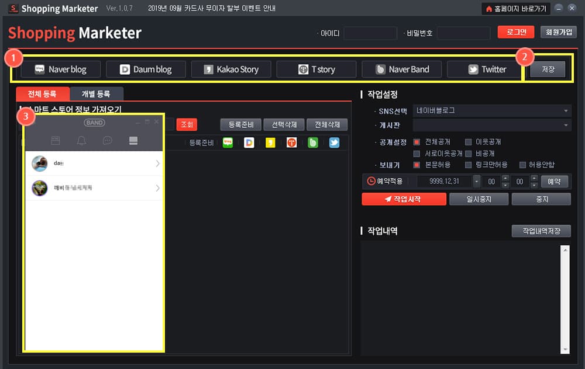This screenshot has height=369, width=585.
Task: Select the T story button
Action: coord(316,69)
